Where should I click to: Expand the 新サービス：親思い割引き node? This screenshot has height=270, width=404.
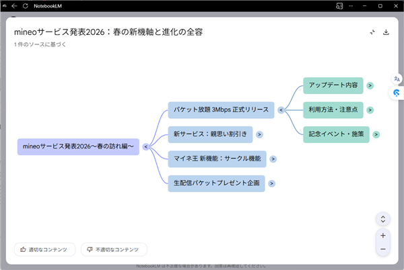tap(260, 134)
